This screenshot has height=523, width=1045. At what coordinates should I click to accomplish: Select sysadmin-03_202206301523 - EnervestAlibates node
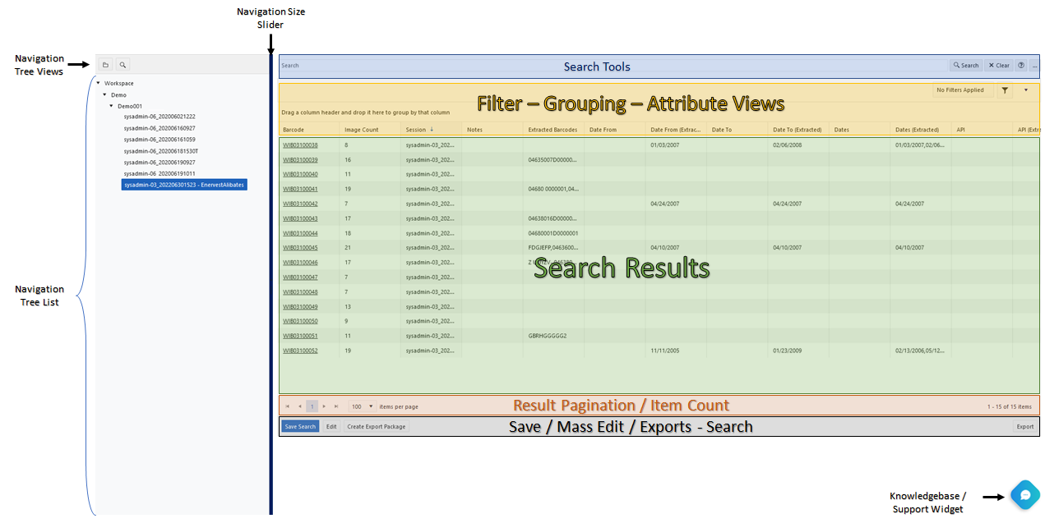click(x=184, y=186)
